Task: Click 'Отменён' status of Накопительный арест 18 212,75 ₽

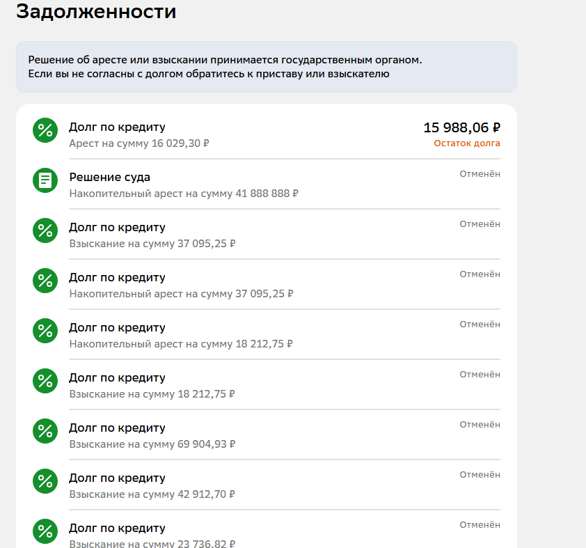Action: click(480, 324)
